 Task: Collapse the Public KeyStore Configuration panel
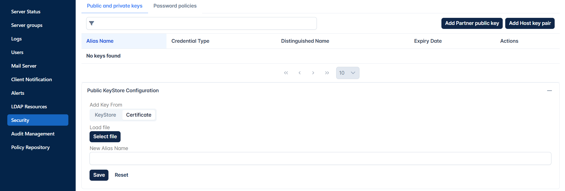click(549, 90)
